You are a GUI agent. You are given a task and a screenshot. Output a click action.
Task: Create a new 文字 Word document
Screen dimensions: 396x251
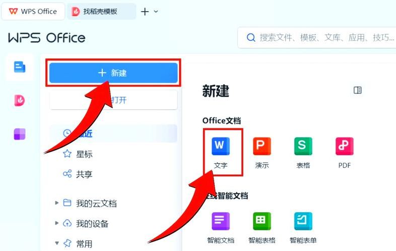point(221,153)
